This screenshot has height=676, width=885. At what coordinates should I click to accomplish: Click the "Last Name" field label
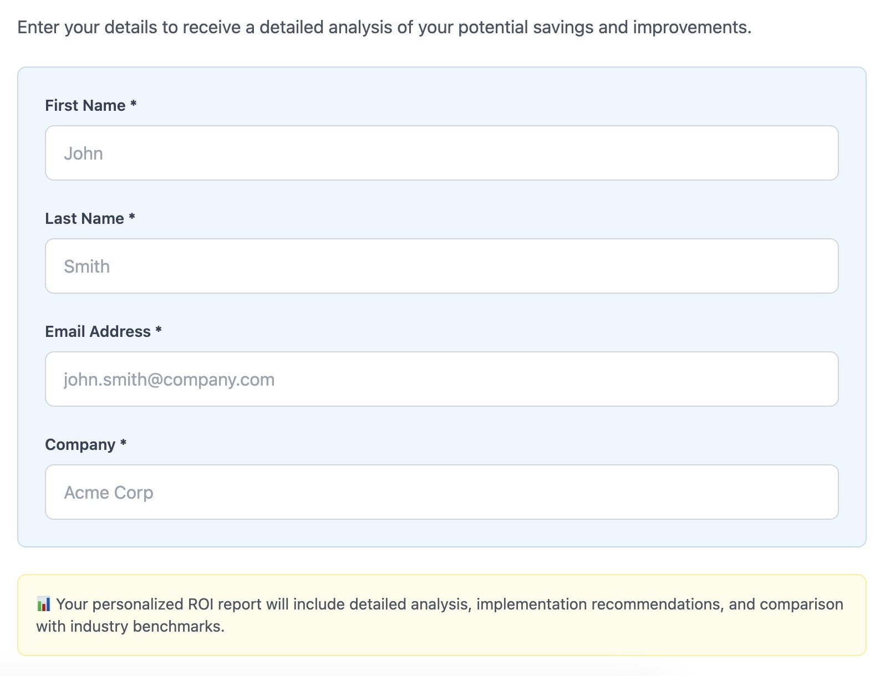pyautogui.click(x=84, y=218)
